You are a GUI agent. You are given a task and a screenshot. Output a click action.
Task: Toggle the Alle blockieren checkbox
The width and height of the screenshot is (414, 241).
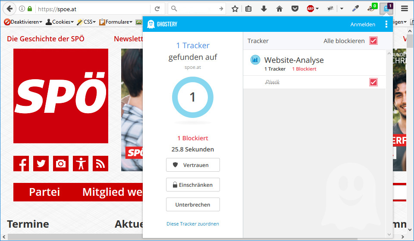(x=373, y=41)
